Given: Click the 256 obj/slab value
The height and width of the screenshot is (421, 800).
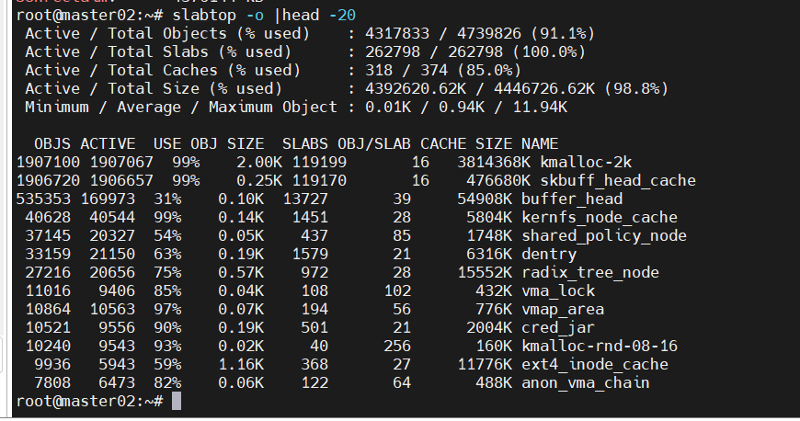Looking at the screenshot, I should (x=397, y=346).
